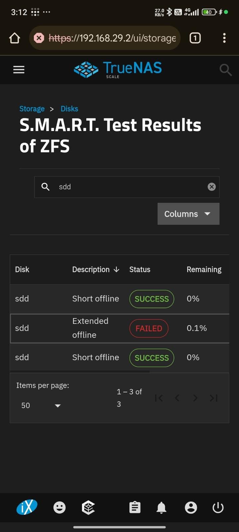
Task: Show alerts via the bell icon
Action: click(161, 507)
